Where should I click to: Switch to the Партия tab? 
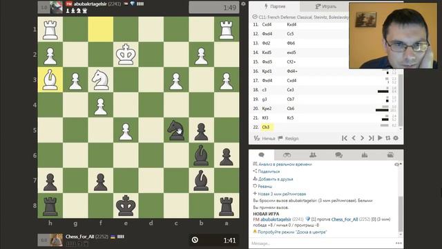275,6
